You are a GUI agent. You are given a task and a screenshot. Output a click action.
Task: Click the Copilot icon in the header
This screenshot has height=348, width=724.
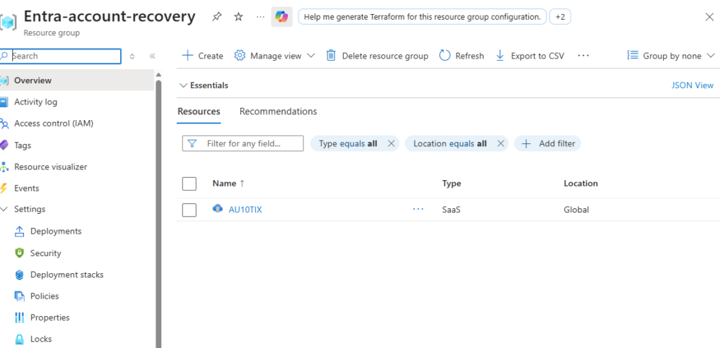tap(281, 17)
